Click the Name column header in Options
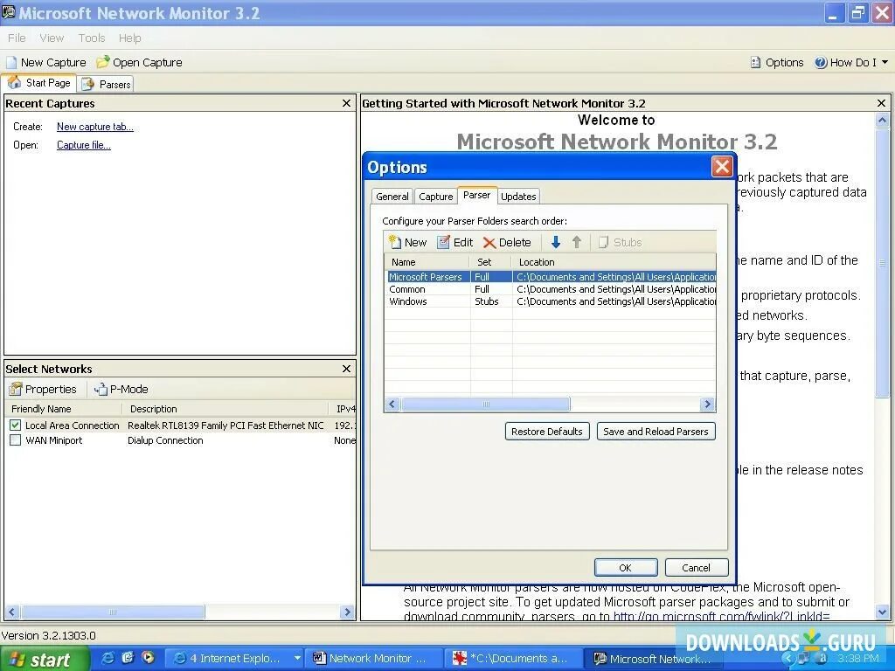 [427, 262]
